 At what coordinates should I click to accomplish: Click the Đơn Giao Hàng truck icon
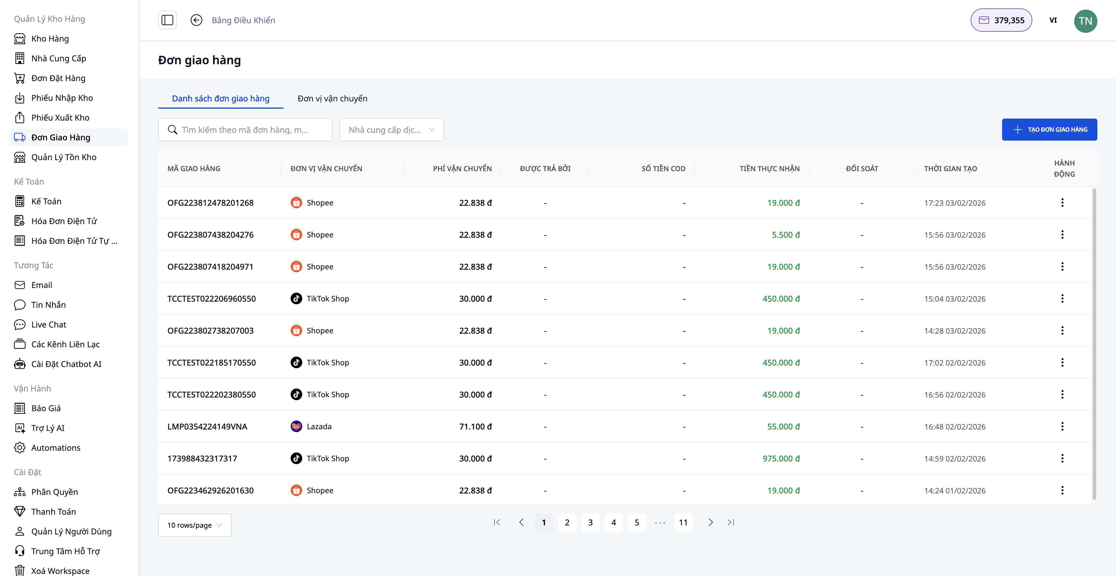tap(20, 137)
